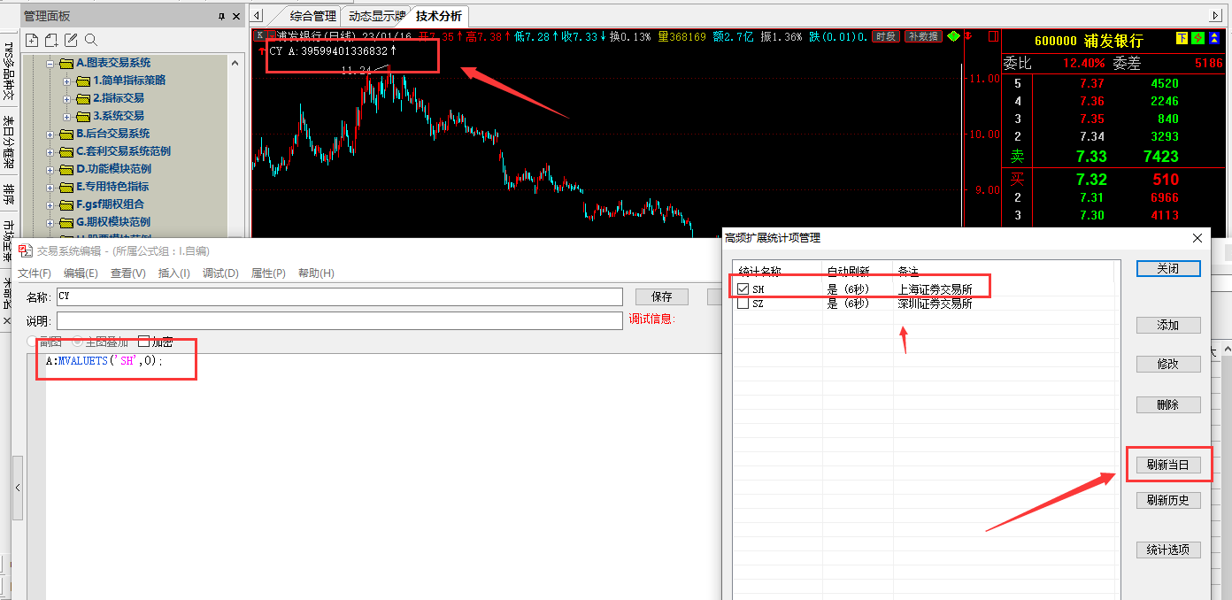Viewport: 1232px width, 600px height.
Task: Click the edit pencil icon in 管理面板 toolbar
Action: [x=71, y=40]
